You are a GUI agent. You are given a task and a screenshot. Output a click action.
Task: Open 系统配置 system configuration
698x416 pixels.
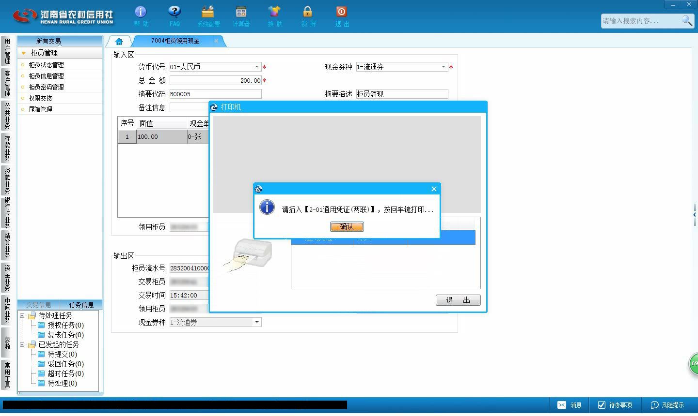[x=208, y=12]
